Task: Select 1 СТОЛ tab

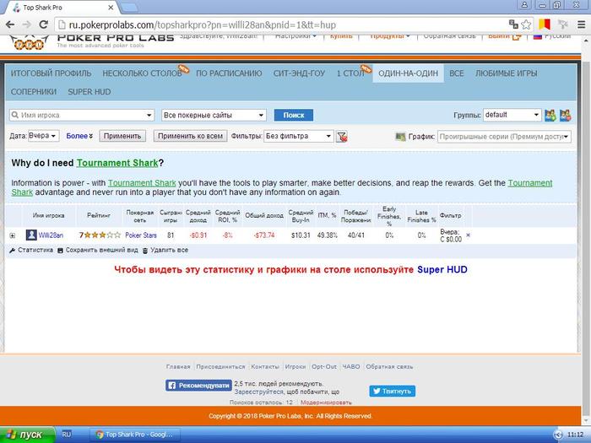Action: 350,73
